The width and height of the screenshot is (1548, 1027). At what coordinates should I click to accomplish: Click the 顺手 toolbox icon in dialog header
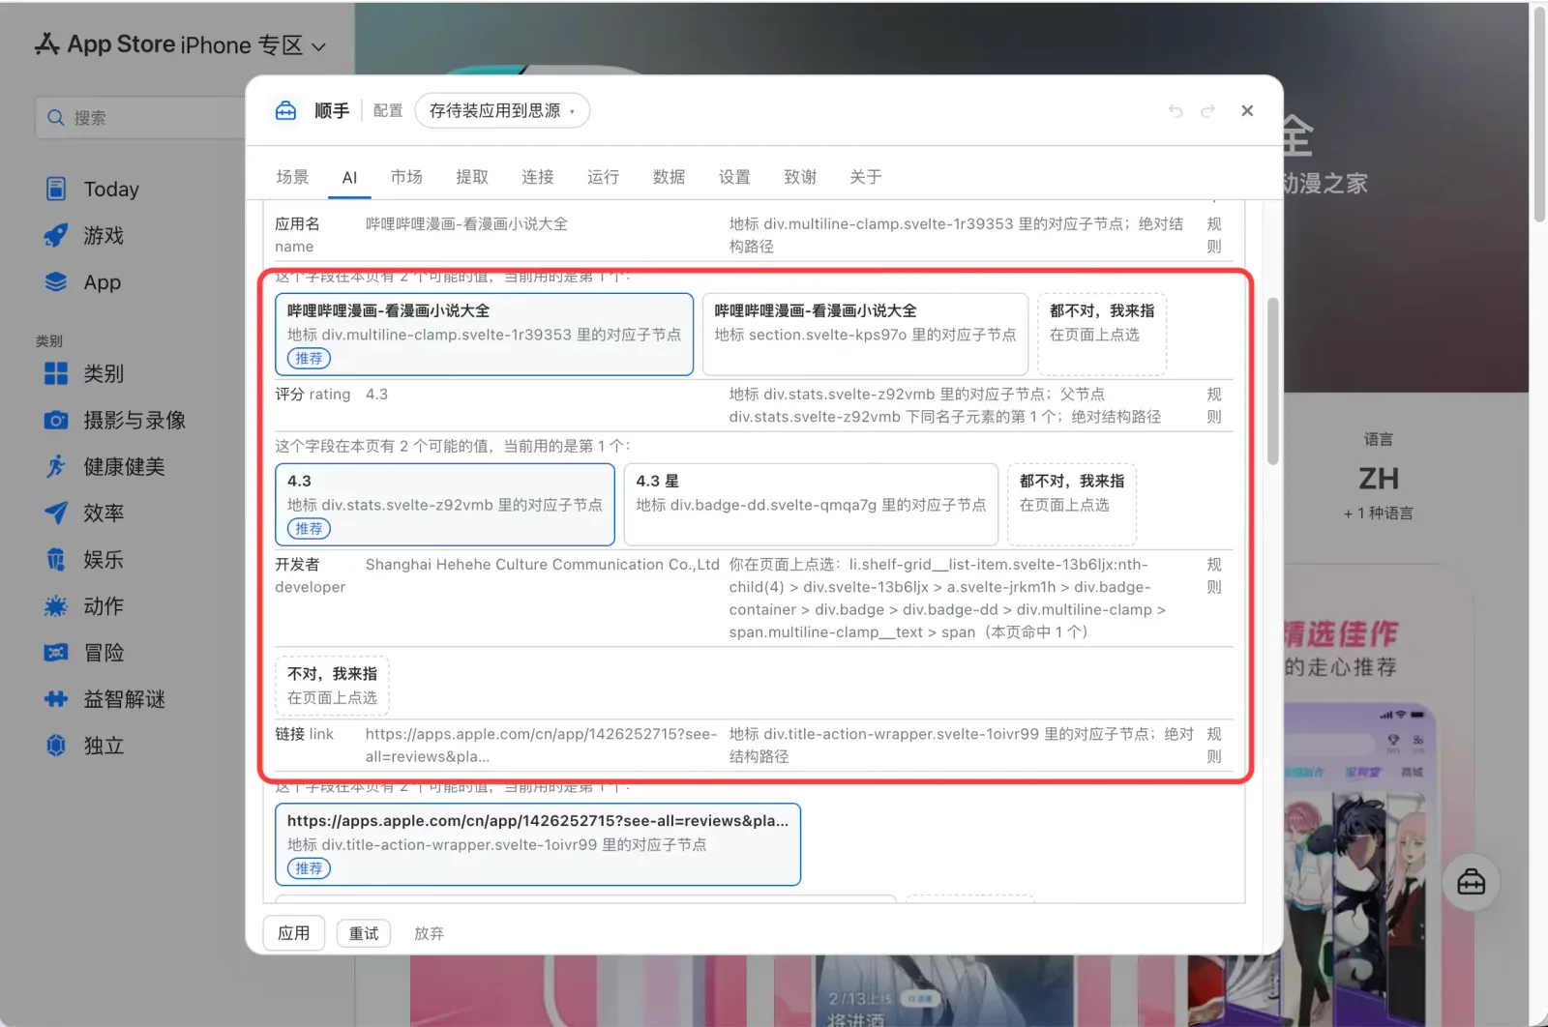[x=285, y=111]
